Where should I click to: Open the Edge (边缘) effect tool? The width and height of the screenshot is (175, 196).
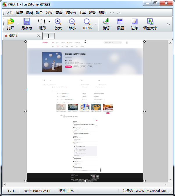point(134,22)
